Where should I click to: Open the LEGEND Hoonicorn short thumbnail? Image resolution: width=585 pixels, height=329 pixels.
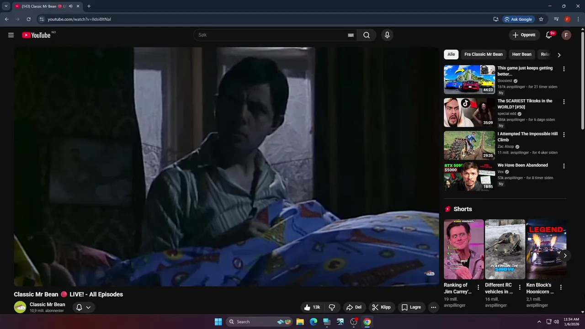[546, 249]
